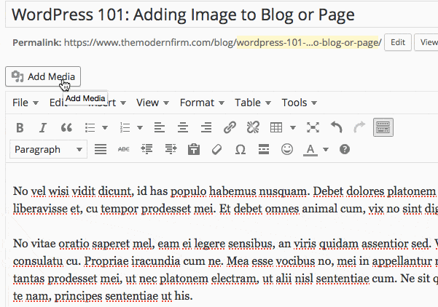Open text color picker dropdown arrow
Image resolution: width=438 pixels, height=307 pixels.
(x=326, y=149)
